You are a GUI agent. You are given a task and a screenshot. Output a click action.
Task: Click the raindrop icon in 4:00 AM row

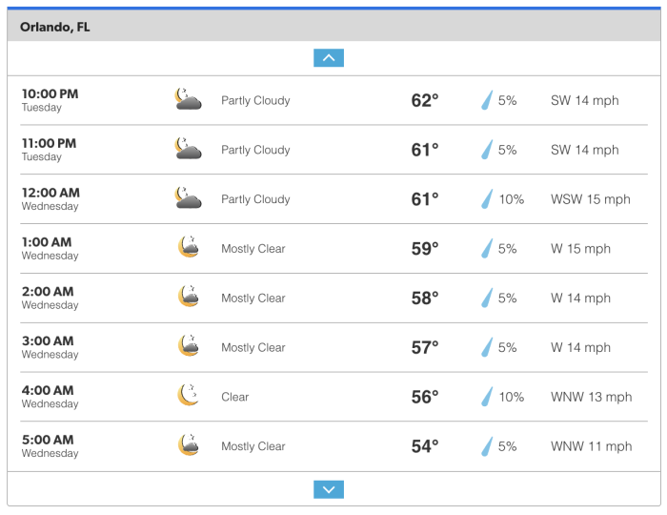point(487,397)
